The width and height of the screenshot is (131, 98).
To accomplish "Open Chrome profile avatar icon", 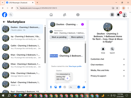I will click(x=123, y=8).
